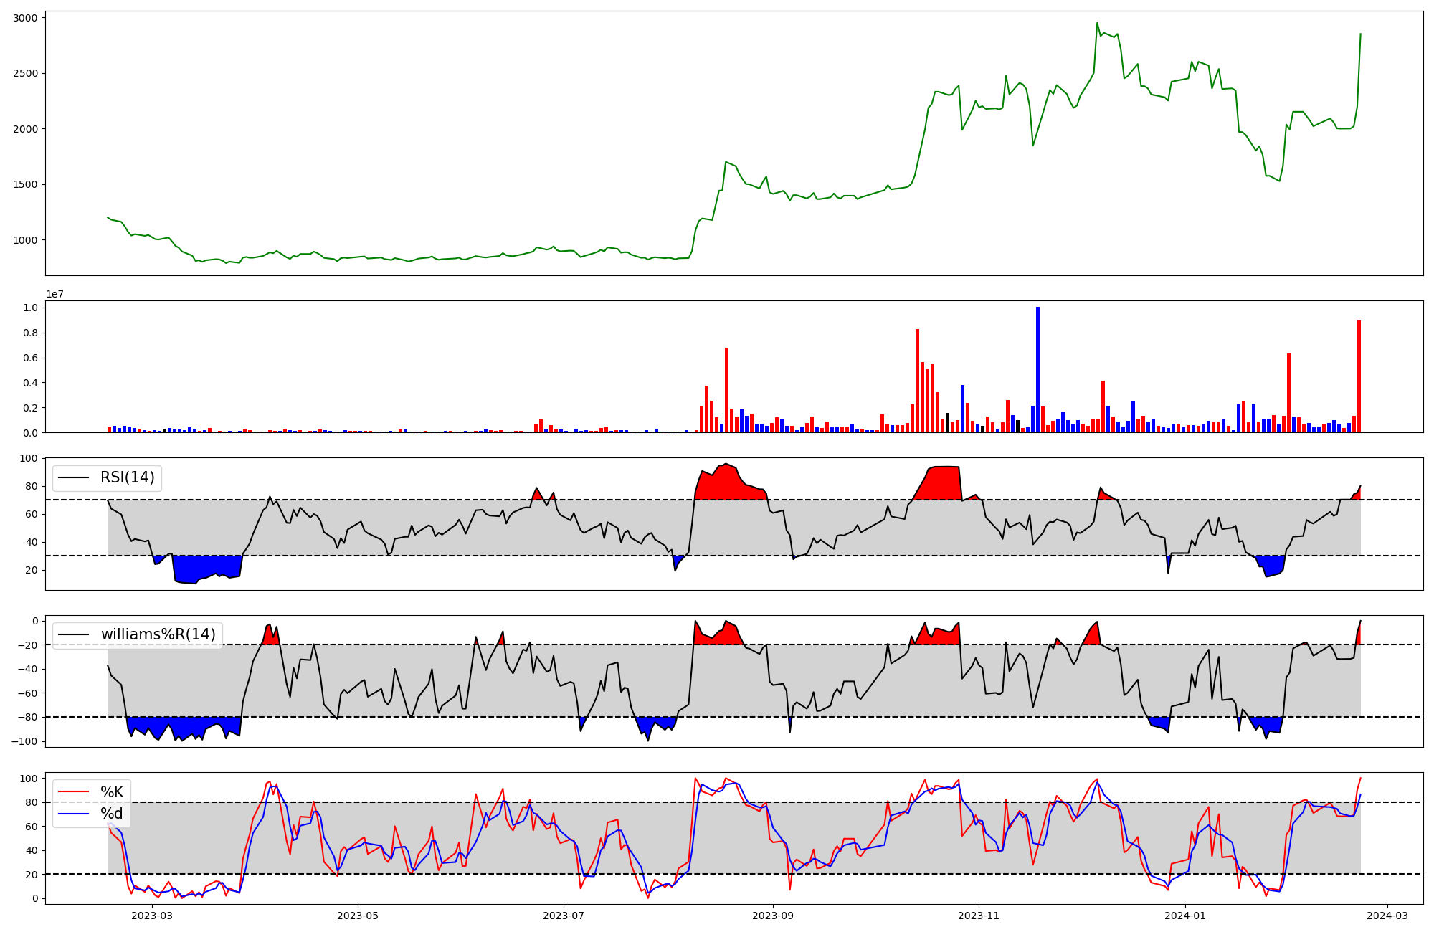Click the tall red volume bar at far right
This screenshot has width=1434, height=932.
[1359, 376]
